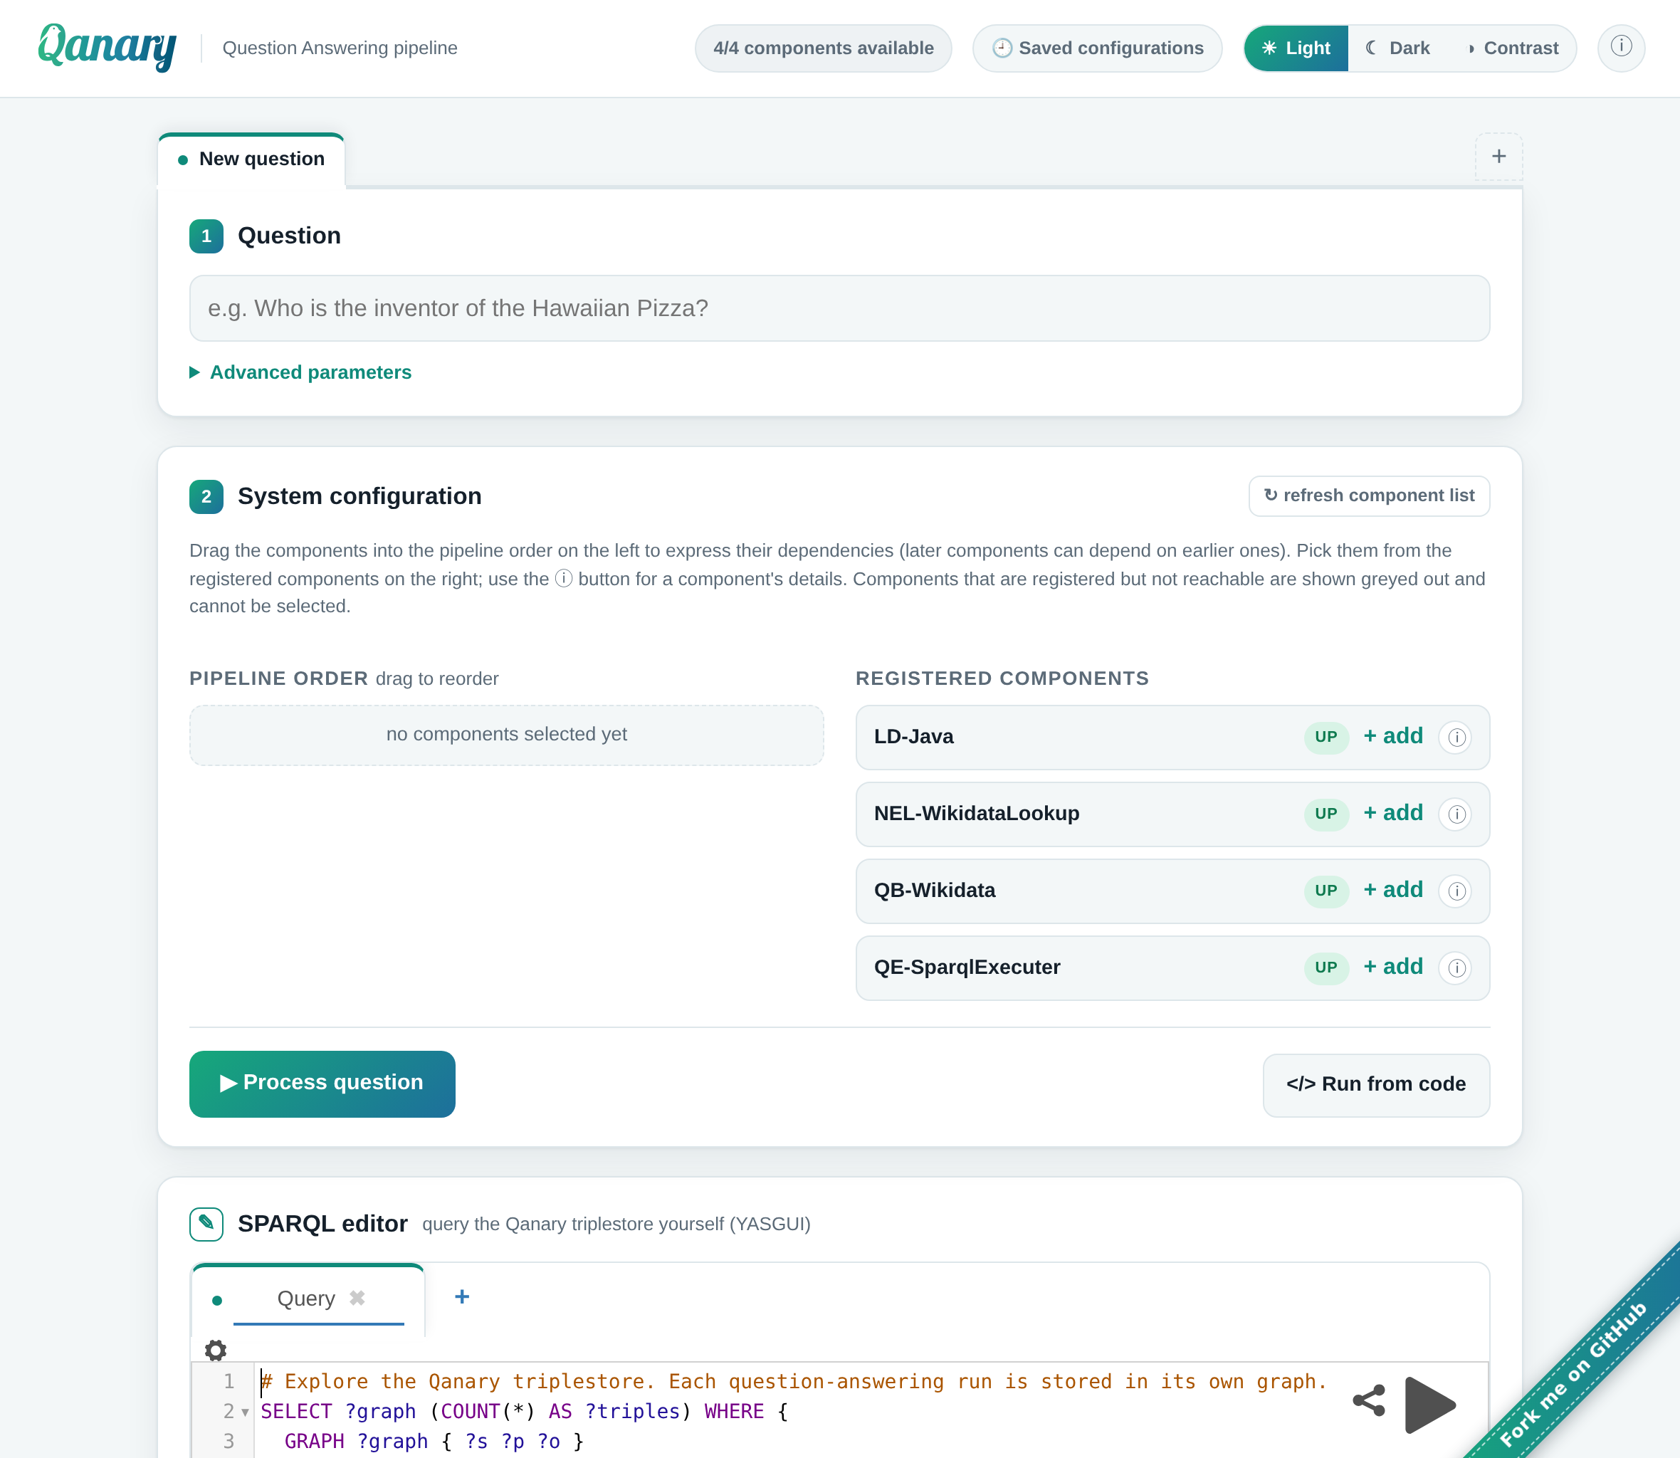Show details for QE-SparqlExecuter component
The image size is (1680, 1458).
pos(1456,968)
